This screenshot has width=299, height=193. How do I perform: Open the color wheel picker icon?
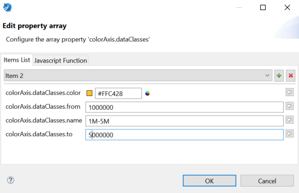pos(147,93)
